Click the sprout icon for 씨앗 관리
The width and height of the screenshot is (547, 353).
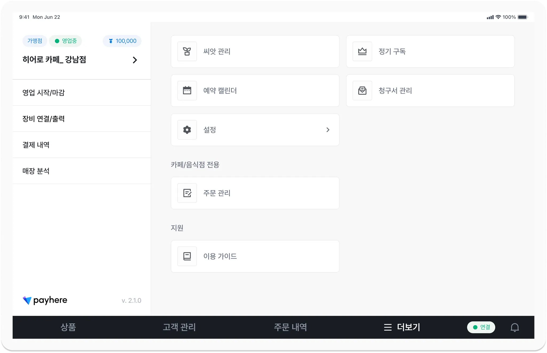pos(187,51)
